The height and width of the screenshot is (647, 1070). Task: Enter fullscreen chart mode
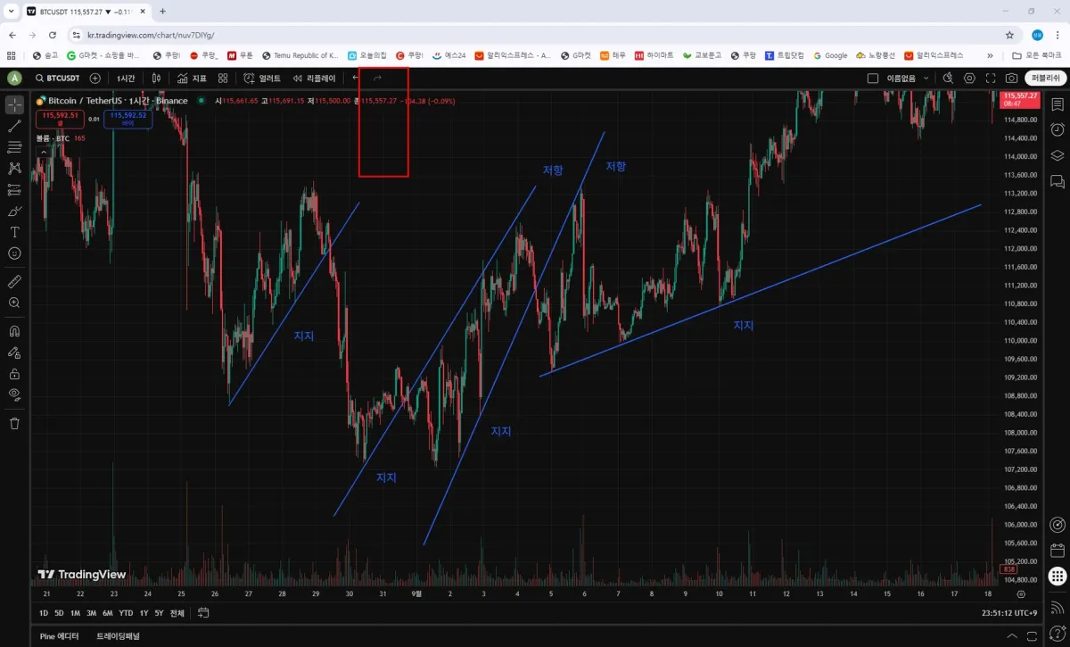(x=991, y=79)
